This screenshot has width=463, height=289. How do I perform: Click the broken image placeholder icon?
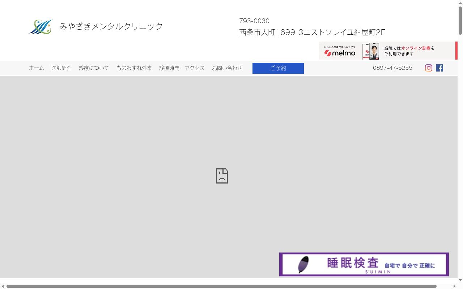(222, 176)
